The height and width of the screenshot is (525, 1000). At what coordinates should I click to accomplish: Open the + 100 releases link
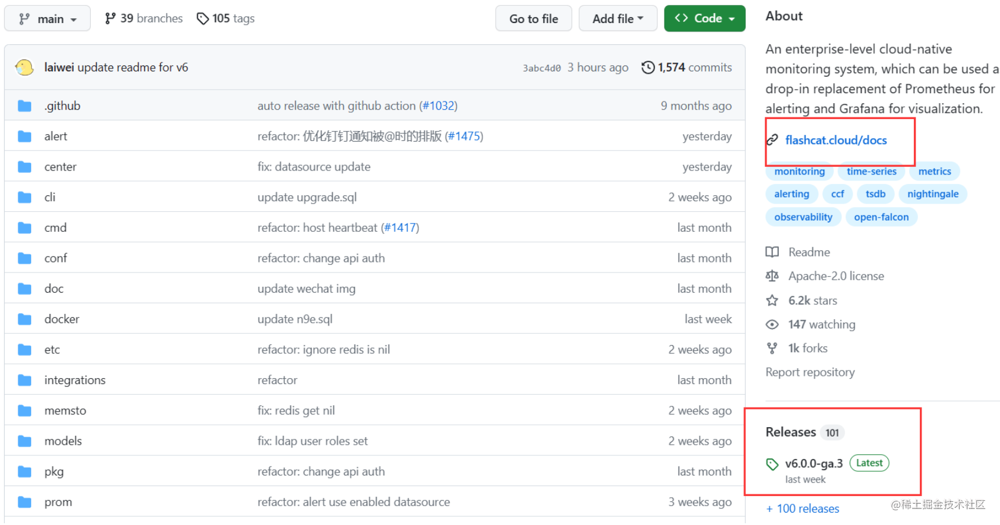click(x=802, y=508)
